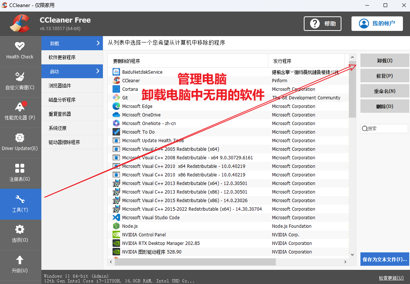This screenshot has width=410, height=284.
Task: Open the Drive Wiper (驱动器擦除程序) tab
Action: pyautogui.click(x=72, y=142)
